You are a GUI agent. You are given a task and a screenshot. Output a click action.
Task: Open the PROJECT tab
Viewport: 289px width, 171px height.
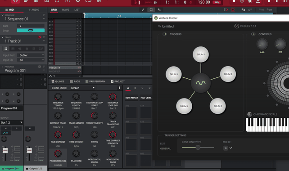click(117, 81)
